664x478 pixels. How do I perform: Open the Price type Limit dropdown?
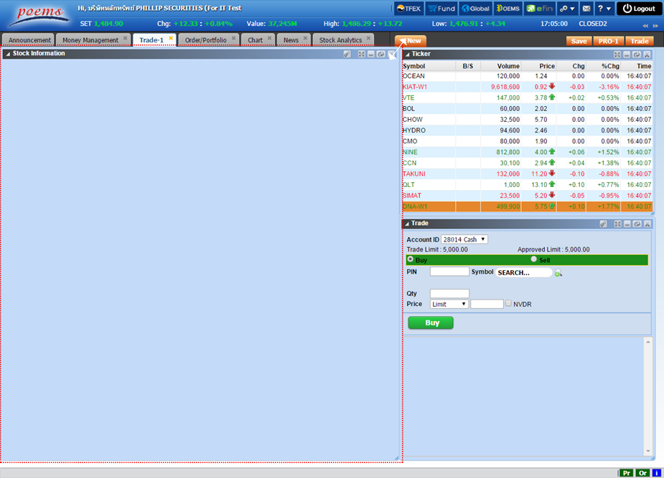click(x=449, y=304)
